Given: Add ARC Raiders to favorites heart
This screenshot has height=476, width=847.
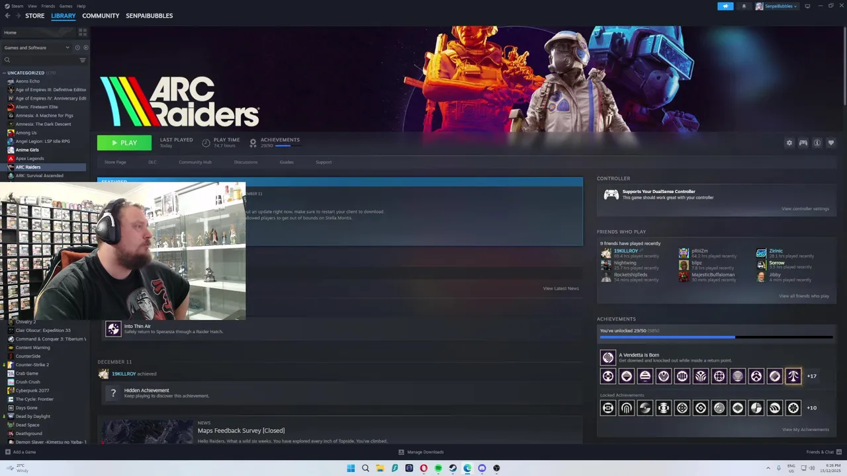Looking at the screenshot, I should pyautogui.click(x=830, y=143).
